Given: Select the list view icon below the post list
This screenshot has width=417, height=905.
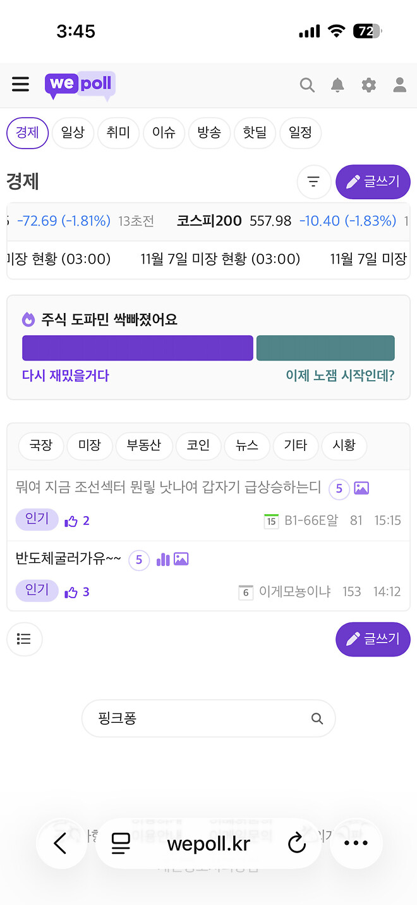Looking at the screenshot, I should pyautogui.click(x=24, y=639).
